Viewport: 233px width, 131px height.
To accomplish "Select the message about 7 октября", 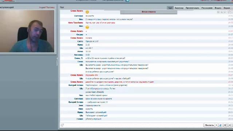I will 100,88.
